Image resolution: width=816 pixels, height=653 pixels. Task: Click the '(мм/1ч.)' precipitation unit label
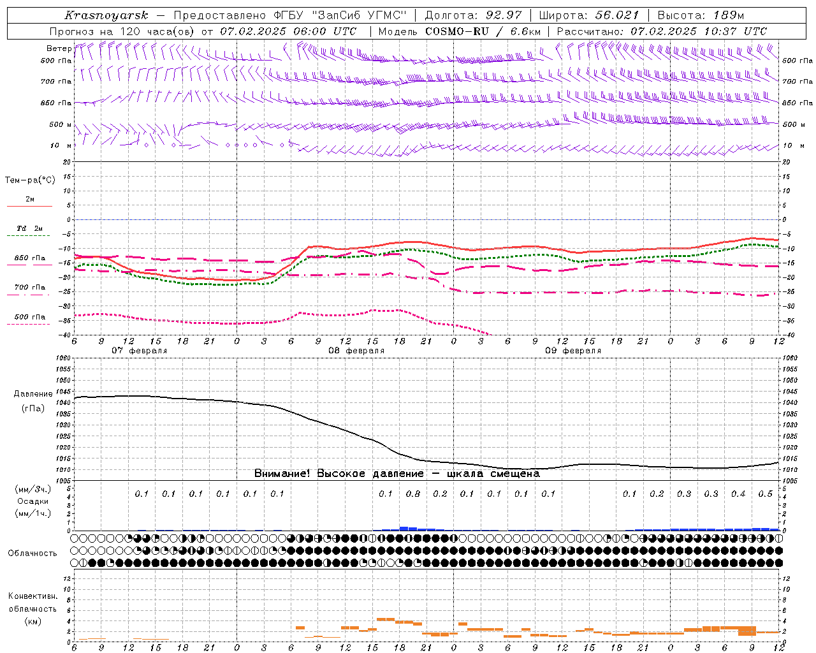[33, 513]
